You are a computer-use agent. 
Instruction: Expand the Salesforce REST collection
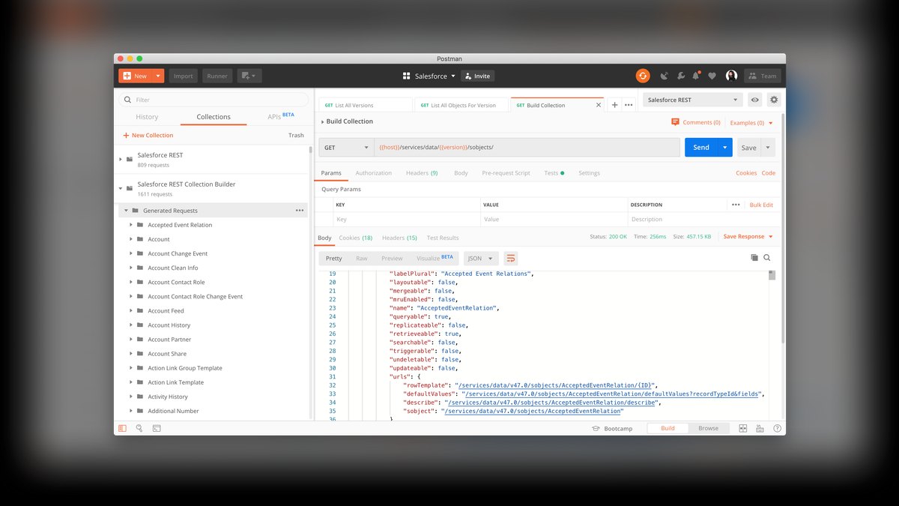(x=121, y=159)
